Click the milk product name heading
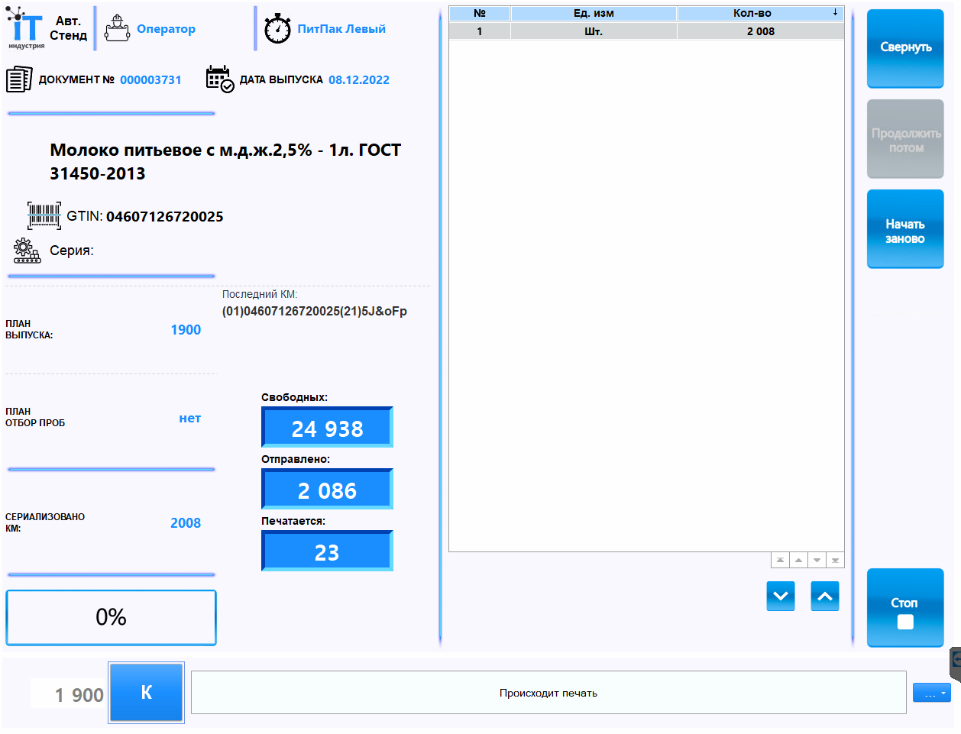This screenshot has height=734, width=961. pos(225,161)
